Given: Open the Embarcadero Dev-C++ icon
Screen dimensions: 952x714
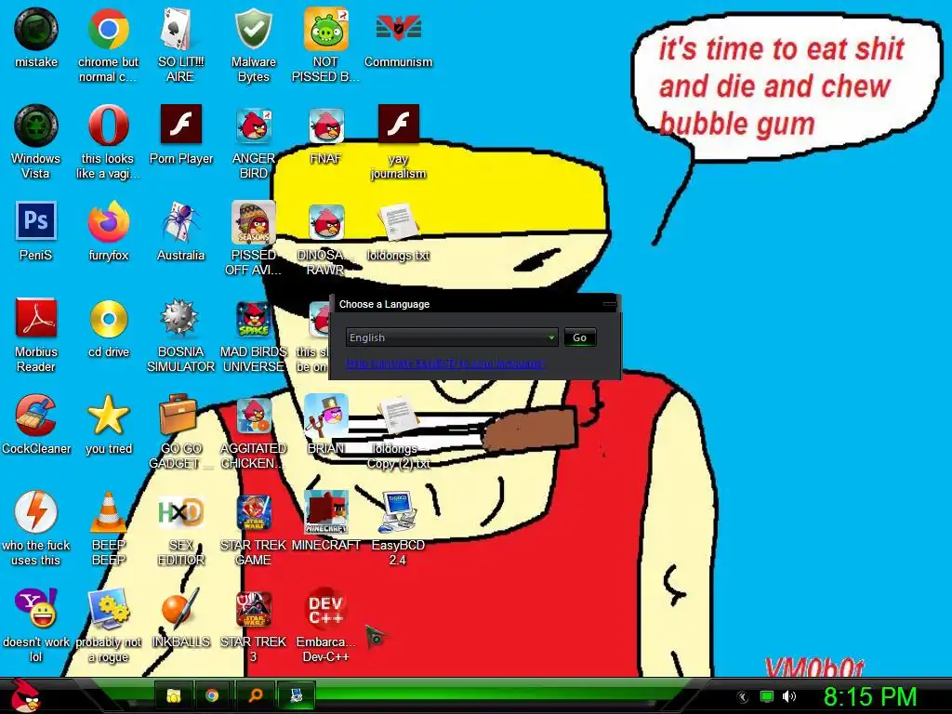Looking at the screenshot, I should coord(326,608).
